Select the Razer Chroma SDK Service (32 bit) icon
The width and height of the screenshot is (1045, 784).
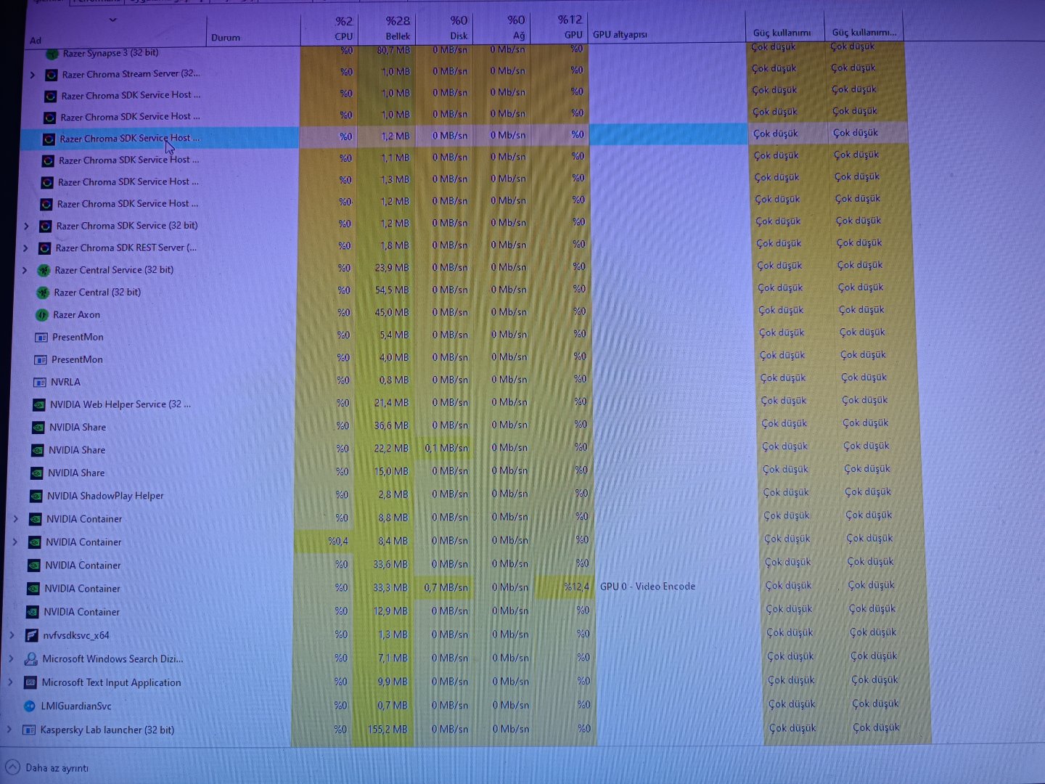pyautogui.click(x=45, y=226)
